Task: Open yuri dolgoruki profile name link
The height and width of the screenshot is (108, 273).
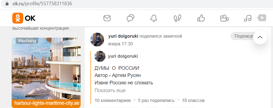Action: point(123,36)
